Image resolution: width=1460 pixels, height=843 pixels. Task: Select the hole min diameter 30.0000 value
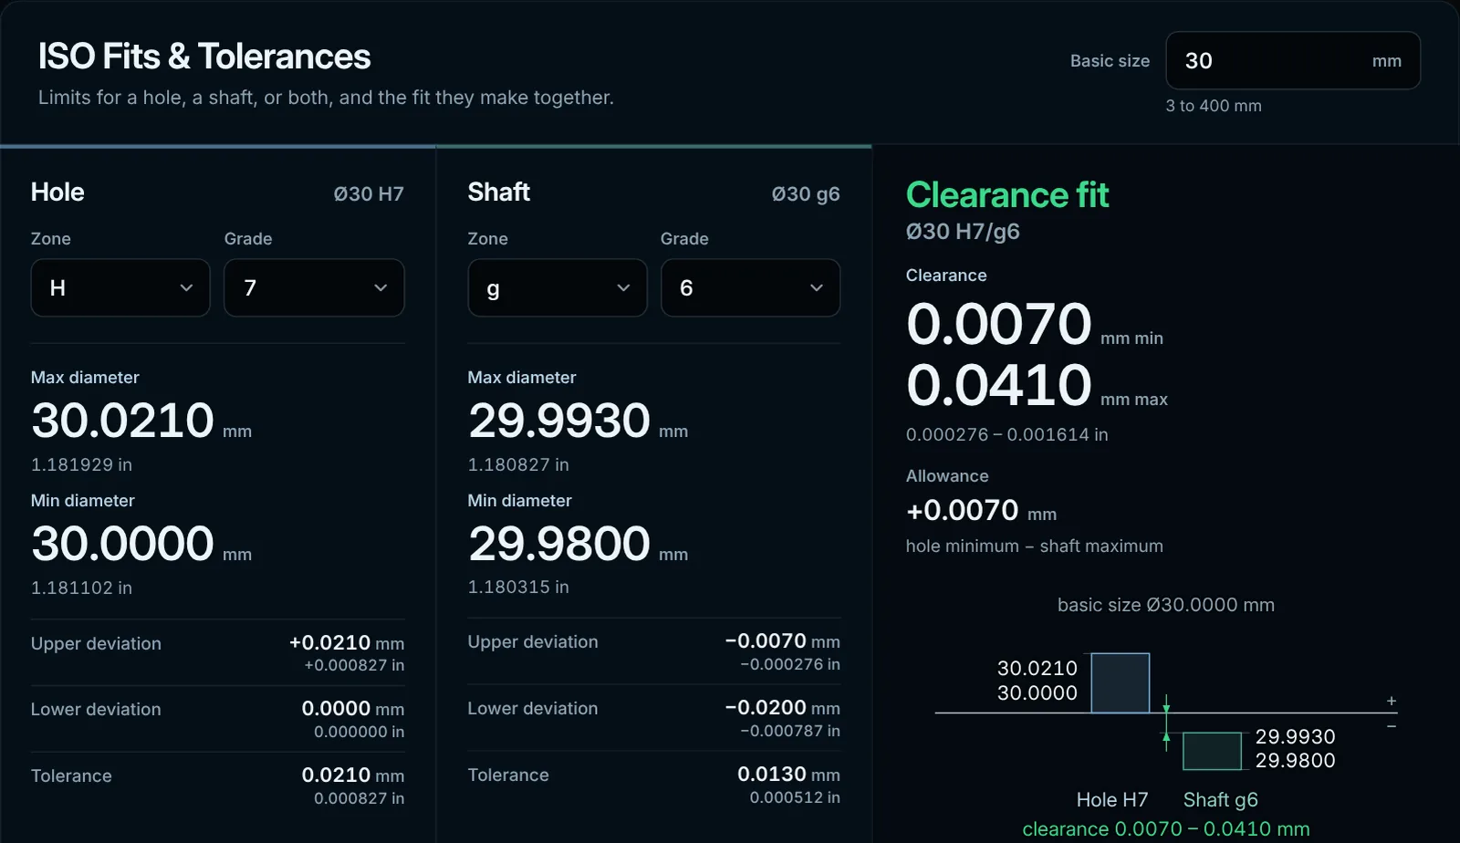tap(122, 544)
